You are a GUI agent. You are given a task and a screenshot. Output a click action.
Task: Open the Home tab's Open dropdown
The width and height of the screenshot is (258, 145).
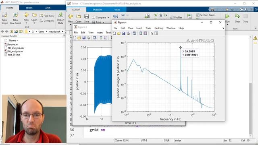(34, 23)
